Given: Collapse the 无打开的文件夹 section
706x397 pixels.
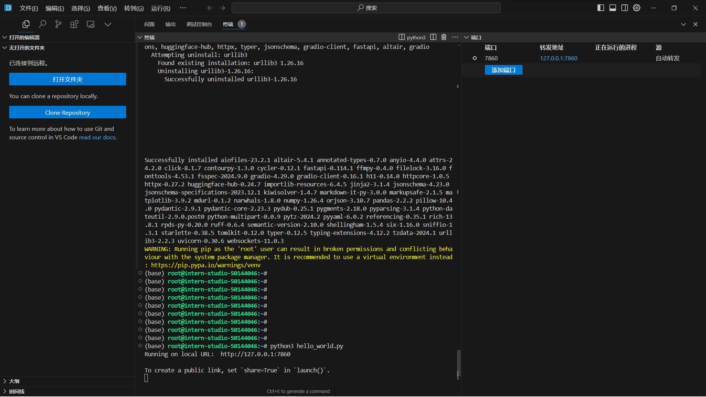Looking at the screenshot, I should point(68,48).
